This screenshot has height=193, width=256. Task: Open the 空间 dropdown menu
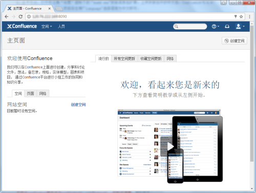(x=47, y=27)
